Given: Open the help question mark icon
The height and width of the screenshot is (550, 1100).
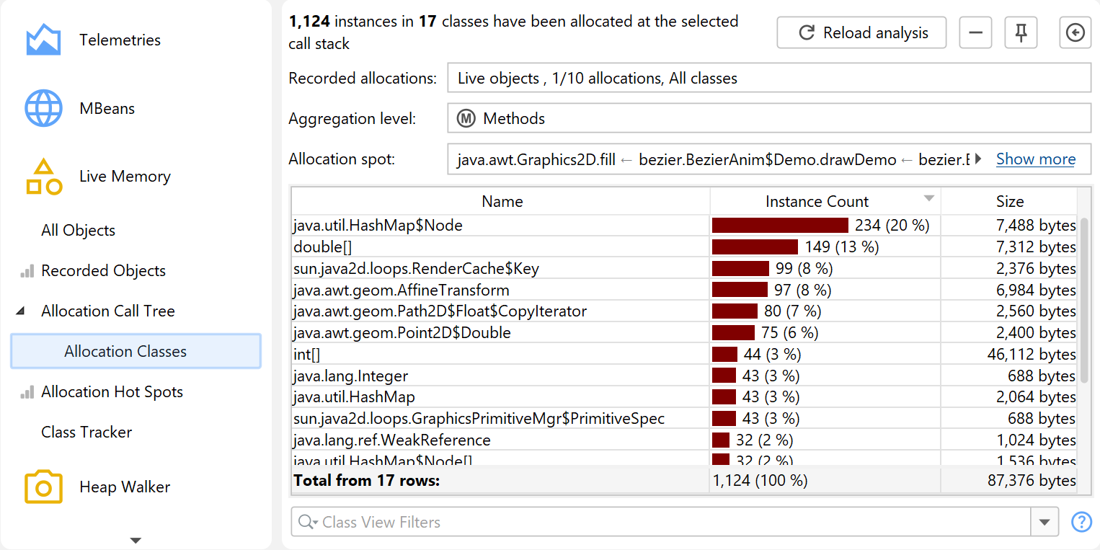Looking at the screenshot, I should tap(1081, 522).
